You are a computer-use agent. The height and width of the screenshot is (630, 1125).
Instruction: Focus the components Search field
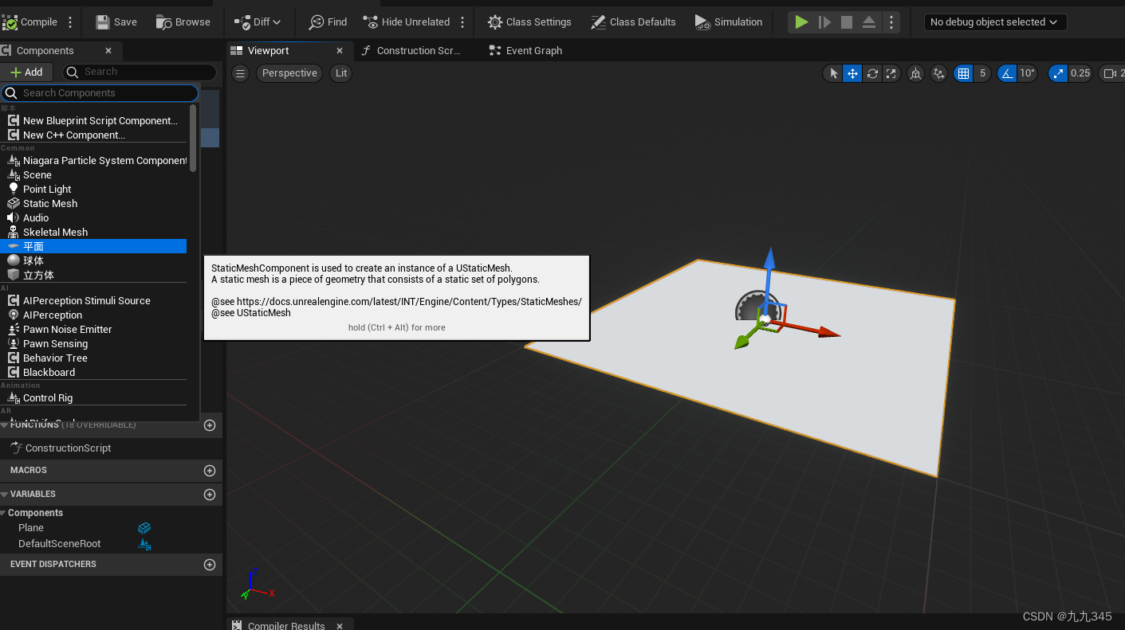pyautogui.click(x=140, y=72)
